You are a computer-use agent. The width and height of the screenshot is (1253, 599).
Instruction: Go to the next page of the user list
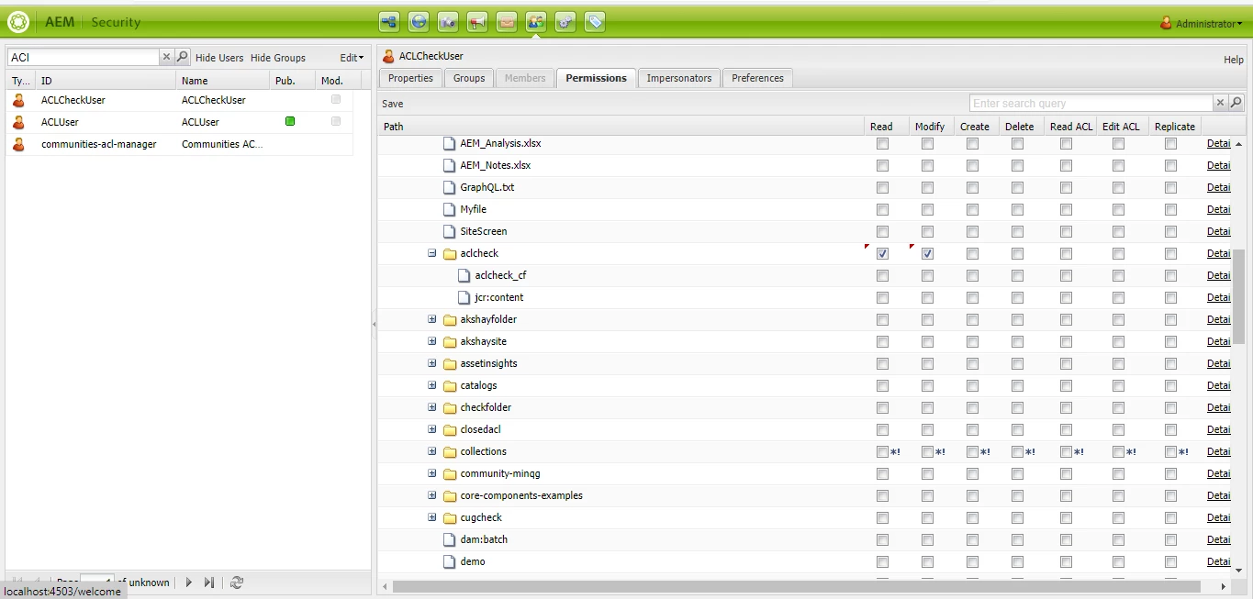[189, 582]
